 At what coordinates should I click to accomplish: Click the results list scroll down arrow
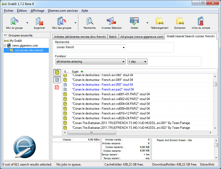[x=215, y=128]
